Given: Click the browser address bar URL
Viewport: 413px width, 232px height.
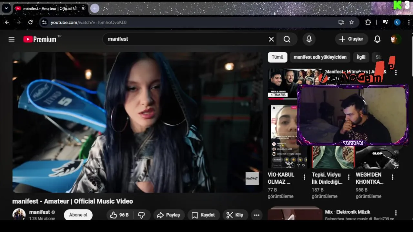Looking at the screenshot, I should pos(88,22).
